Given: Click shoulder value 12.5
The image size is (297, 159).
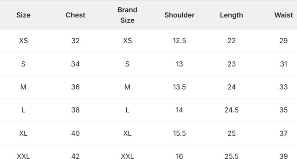Looking at the screenshot, I should pos(179,41).
